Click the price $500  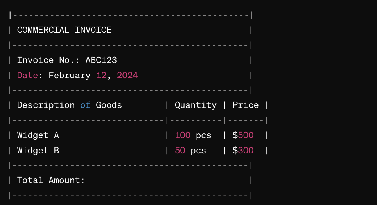pos(243,135)
